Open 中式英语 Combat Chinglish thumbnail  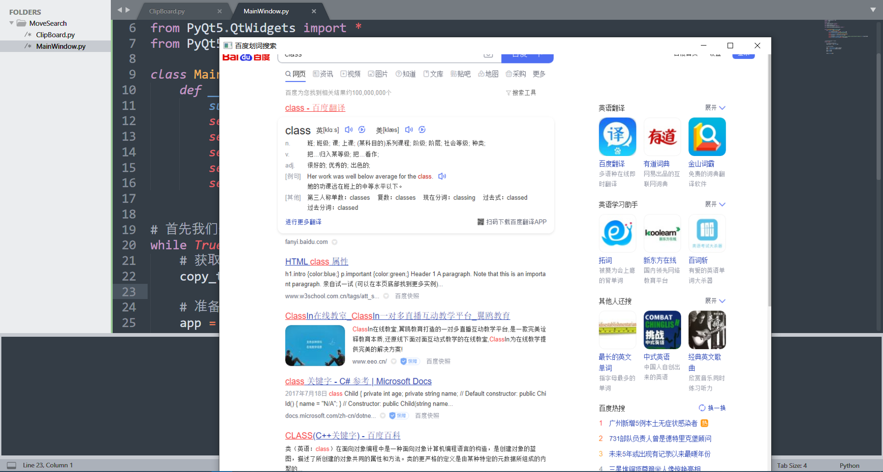(662, 330)
